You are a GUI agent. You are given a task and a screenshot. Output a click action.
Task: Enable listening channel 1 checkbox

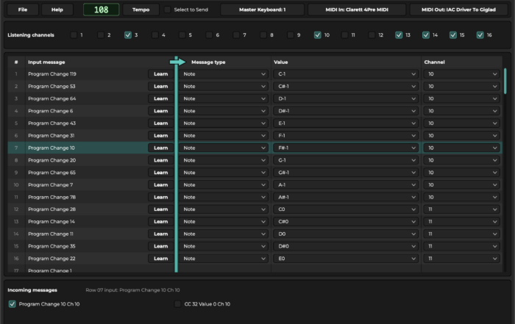74,35
